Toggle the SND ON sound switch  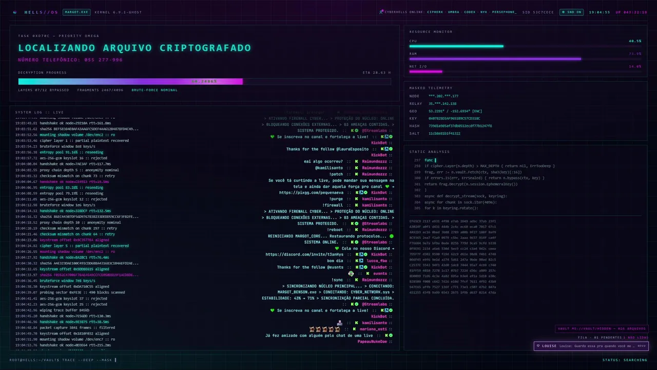[x=571, y=12]
